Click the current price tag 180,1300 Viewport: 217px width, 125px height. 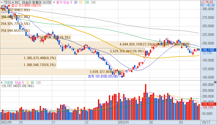[x=209, y=50]
